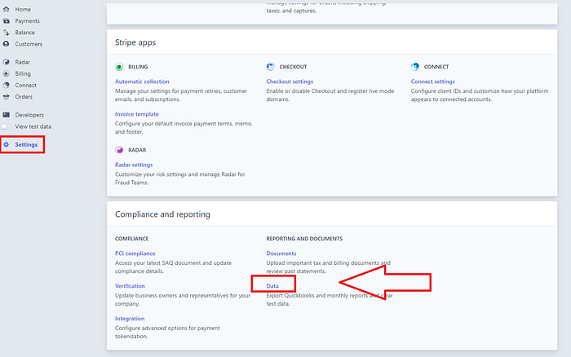Click the Balance arrows icon
571x357 pixels.
point(7,33)
